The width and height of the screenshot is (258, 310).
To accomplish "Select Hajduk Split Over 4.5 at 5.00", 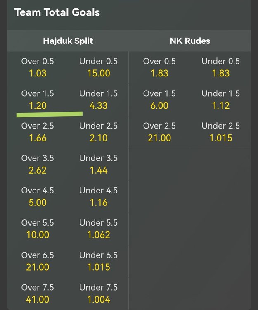I will tap(38, 197).
